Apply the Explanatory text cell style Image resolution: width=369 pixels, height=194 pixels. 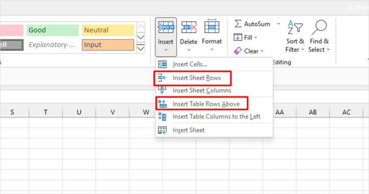pyautogui.click(x=53, y=45)
